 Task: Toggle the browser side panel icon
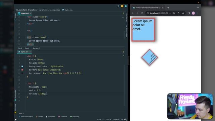(189, 13)
